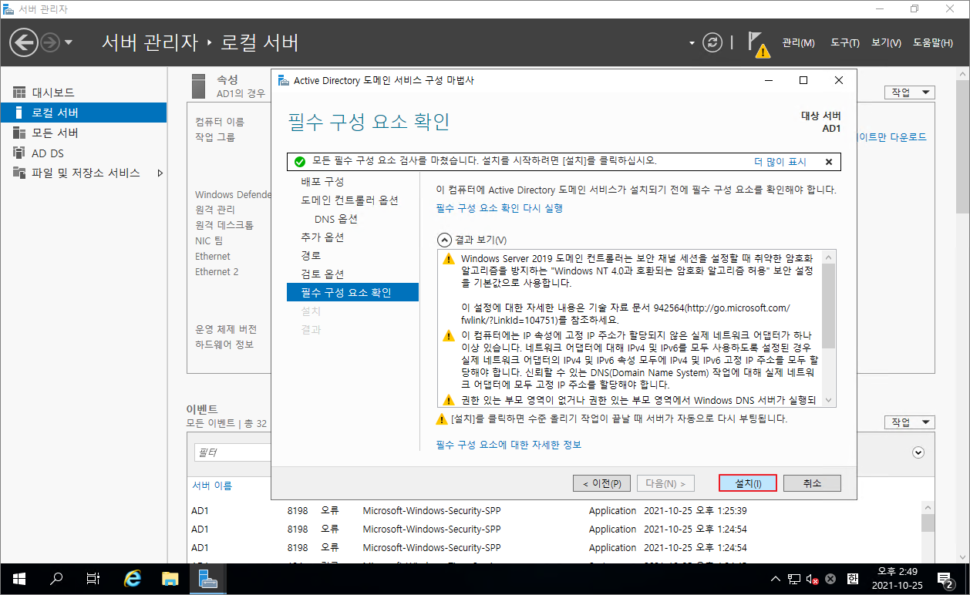Click the network tray icon
This screenshot has height=595, width=970.
[796, 579]
